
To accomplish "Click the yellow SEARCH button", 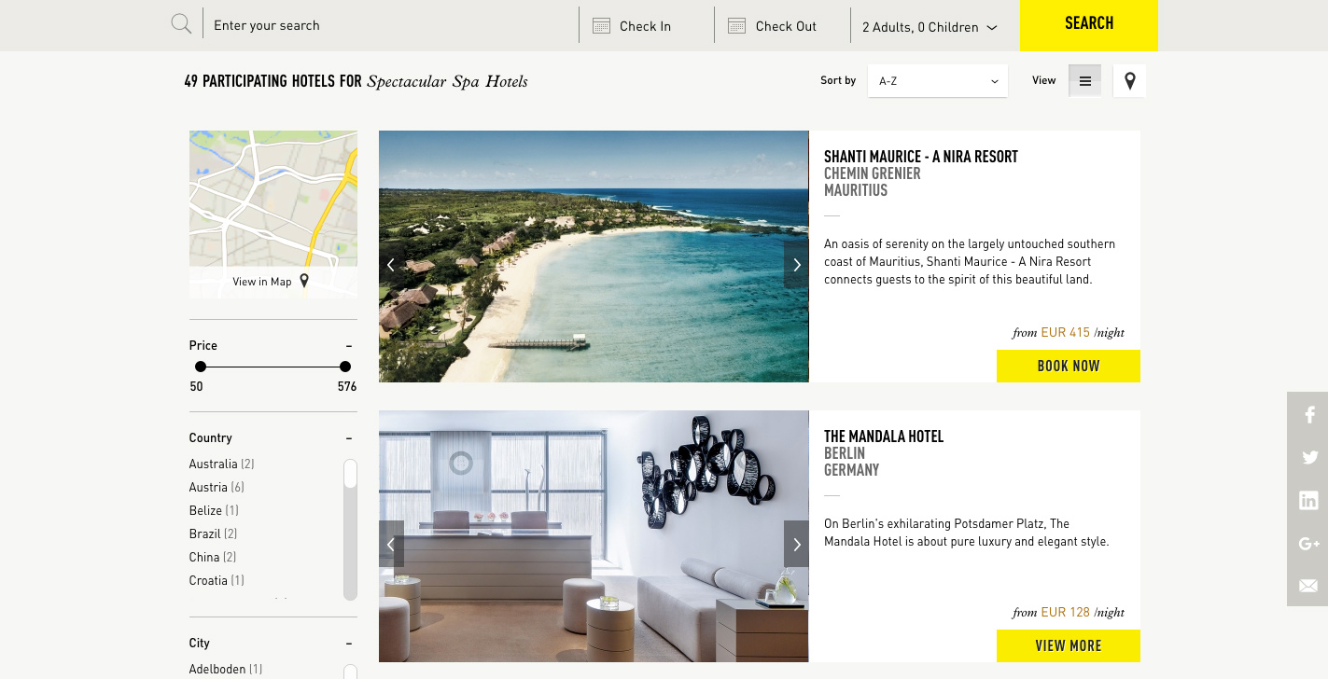I will point(1089,25).
